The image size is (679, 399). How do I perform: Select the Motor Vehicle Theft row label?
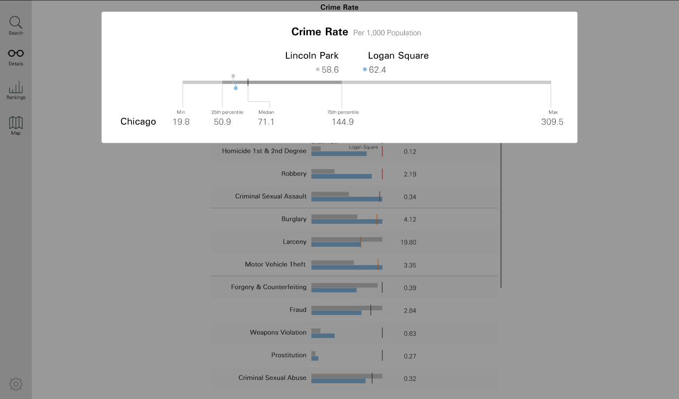pos(275,264)
